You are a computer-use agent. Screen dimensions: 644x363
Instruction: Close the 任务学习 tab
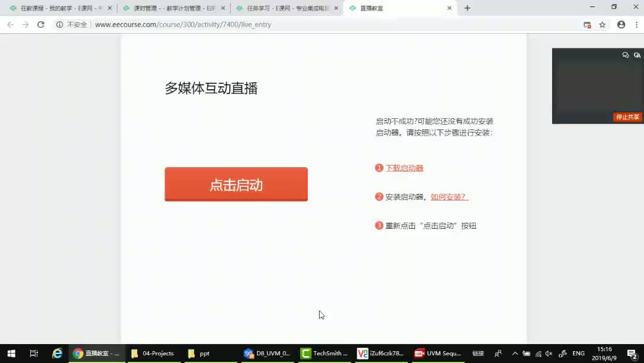[x=336, y=8]
